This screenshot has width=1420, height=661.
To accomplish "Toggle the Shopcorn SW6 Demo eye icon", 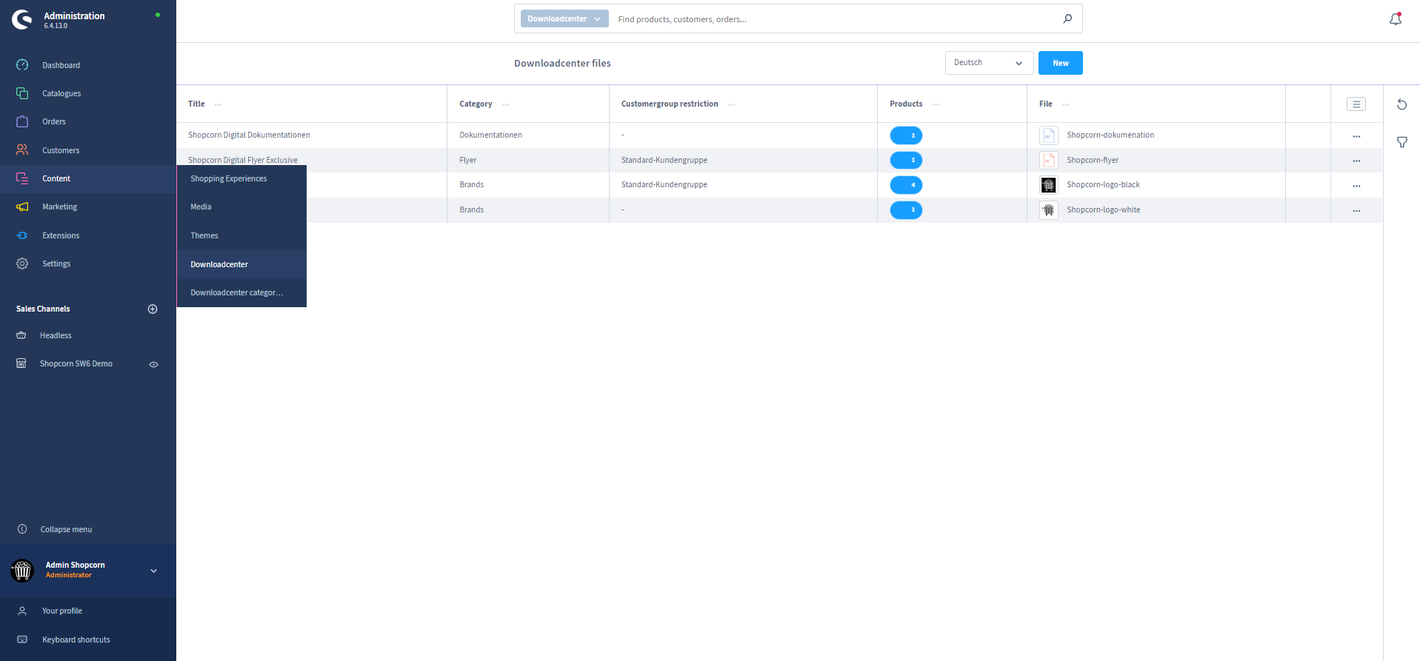I will pos(153,364).
